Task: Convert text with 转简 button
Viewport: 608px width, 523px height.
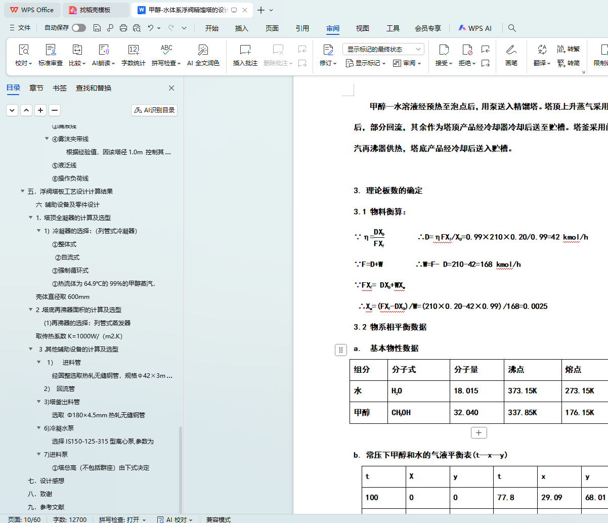Action: tap(569, 63)
